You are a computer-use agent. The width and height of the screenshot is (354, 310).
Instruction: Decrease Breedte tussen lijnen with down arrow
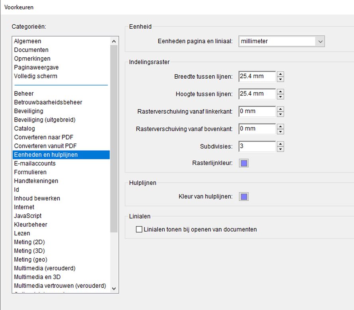(x=280, y=79)
